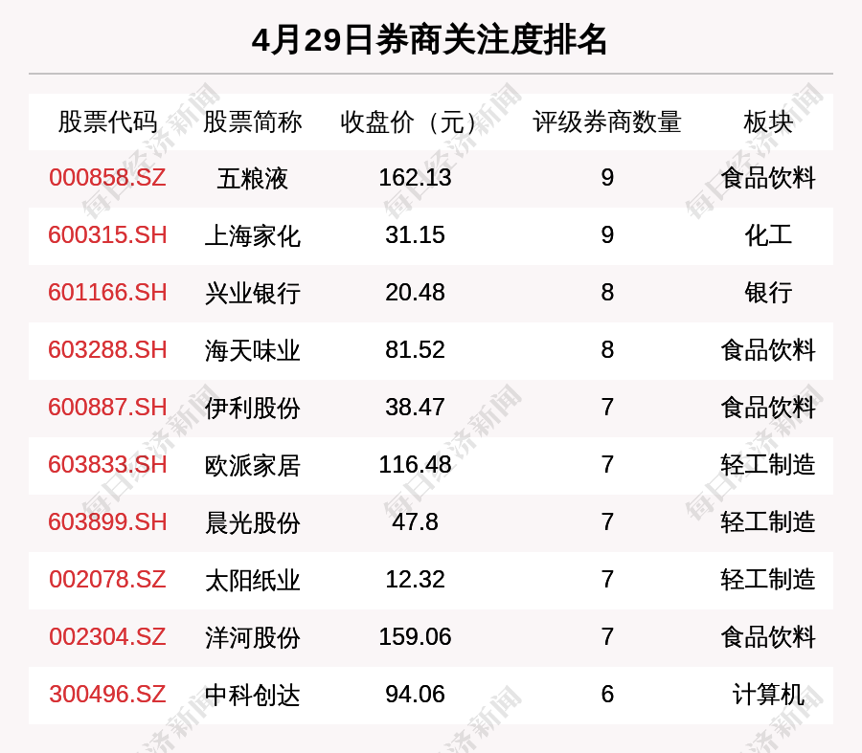The width and height of the screenshot is (862, 753).
Task: Open stock code 600887.SH
Action: point(107,407)
